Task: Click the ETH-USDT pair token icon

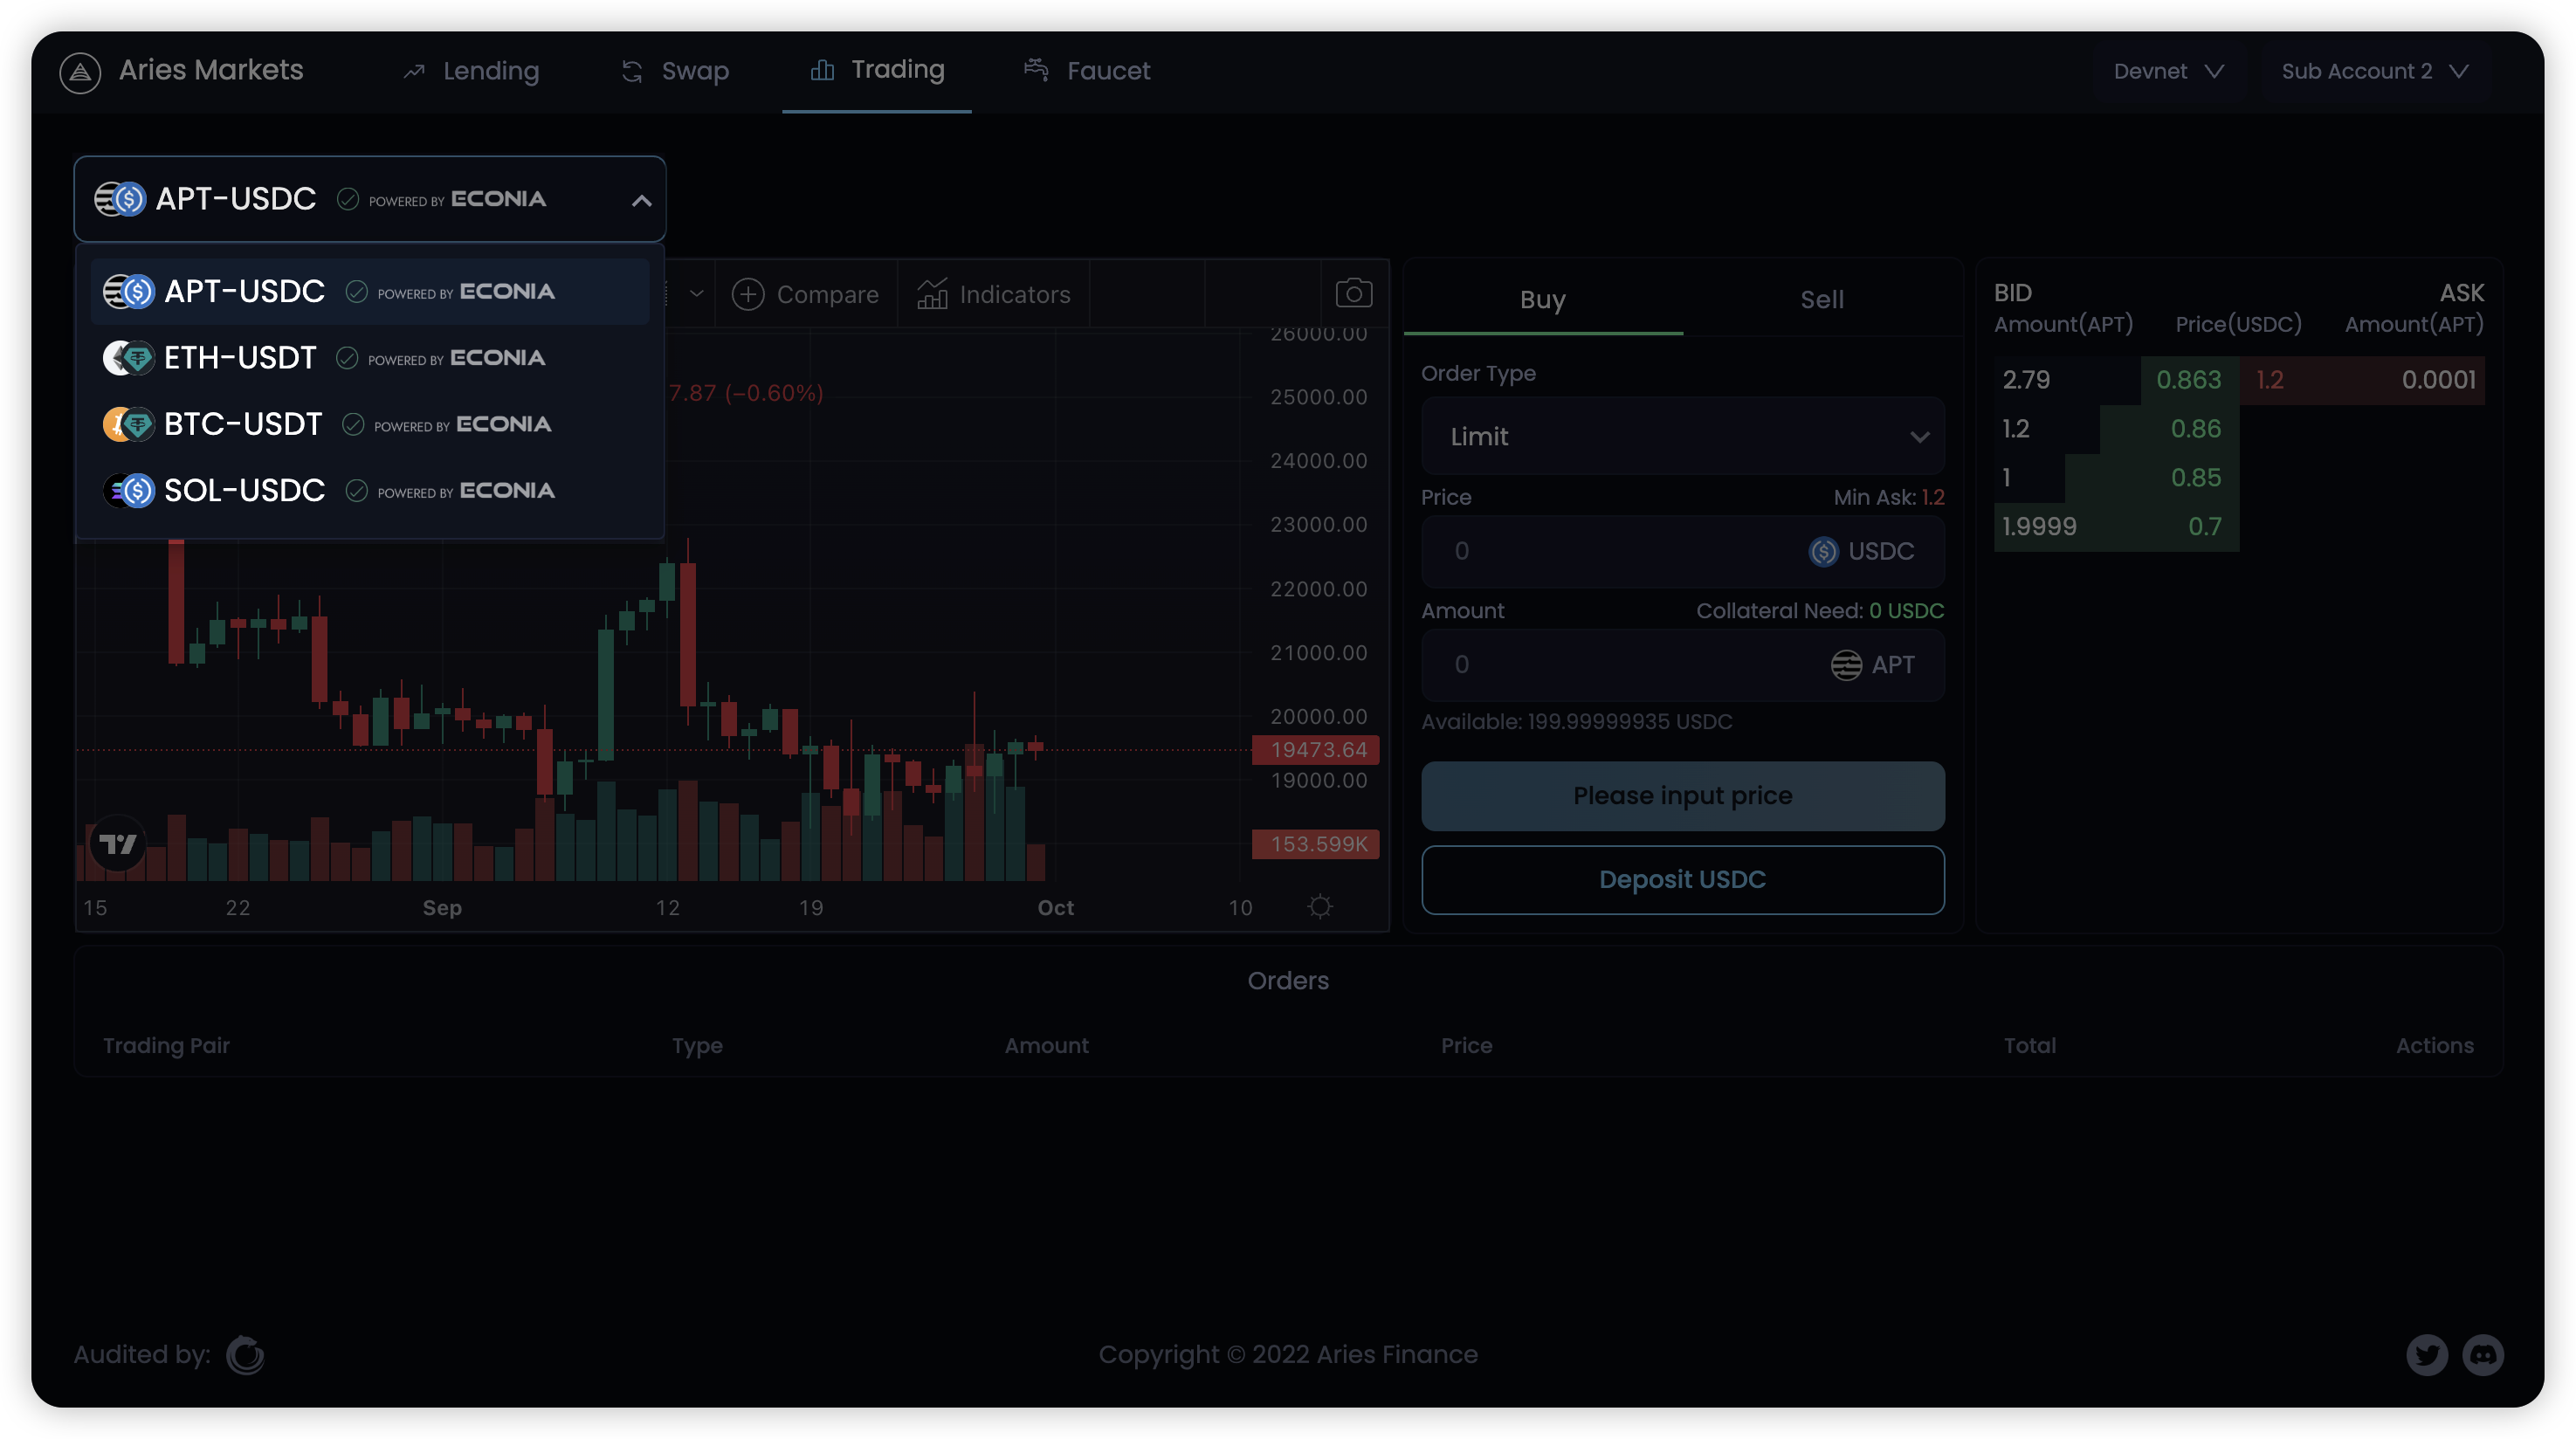Action: (x=129, y=358)
